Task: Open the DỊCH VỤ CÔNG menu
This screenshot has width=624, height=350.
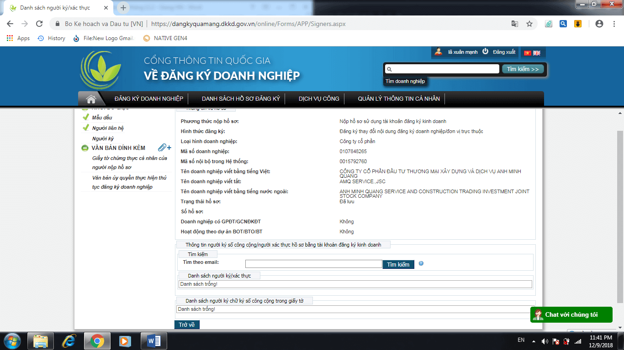Action: (319, 99)
